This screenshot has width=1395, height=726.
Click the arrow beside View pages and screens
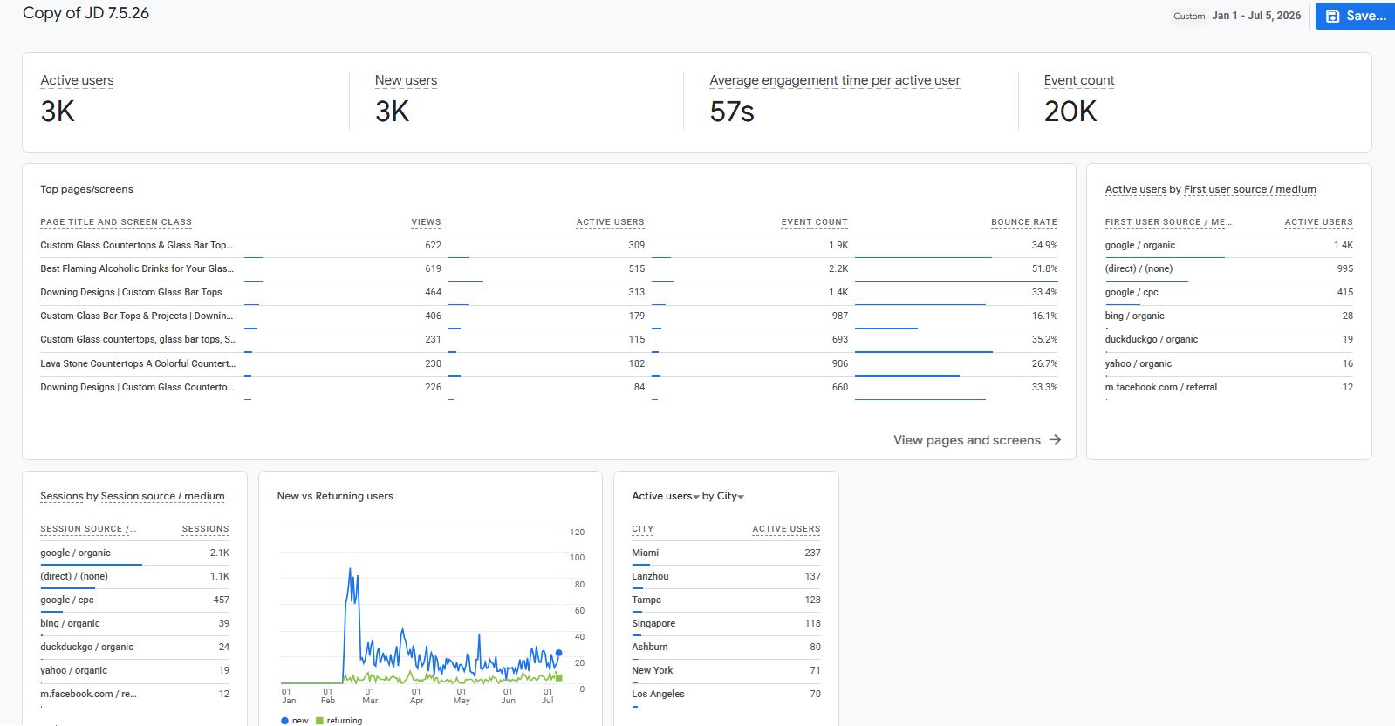pyautogui.click(x=1055, y=440)
